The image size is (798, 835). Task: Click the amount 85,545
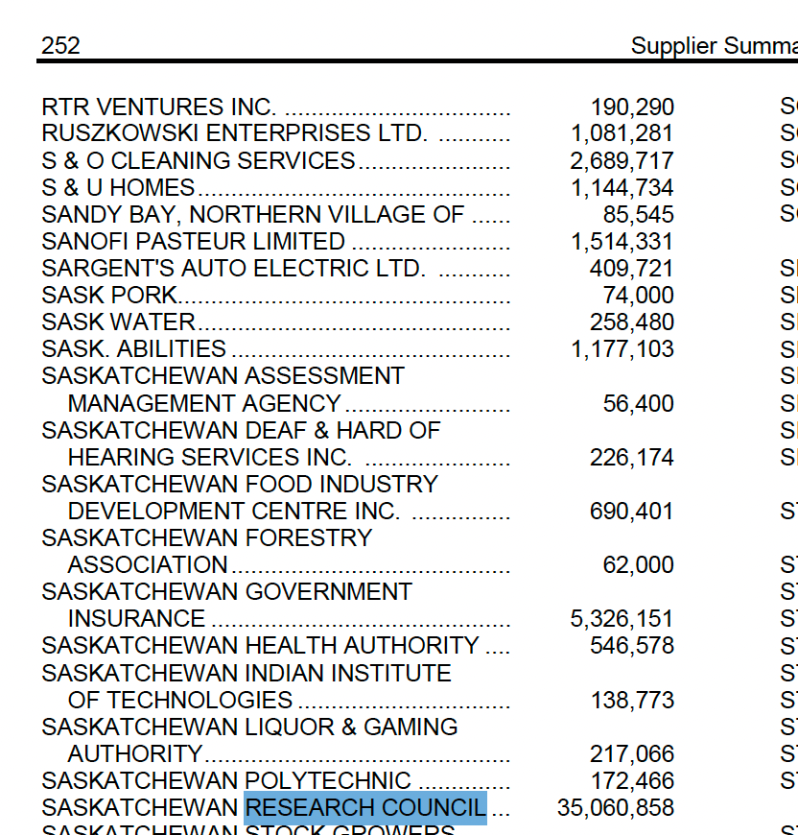click(x=639, y=215)
